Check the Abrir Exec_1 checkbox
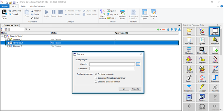 (x=8, y=43)
